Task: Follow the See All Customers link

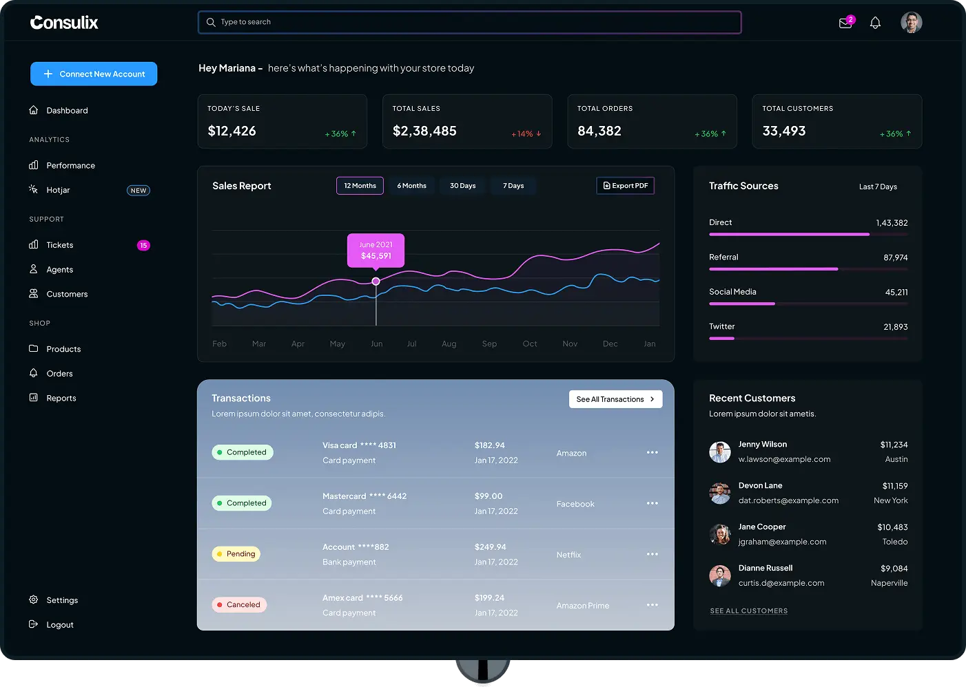Action: (749, 611)
